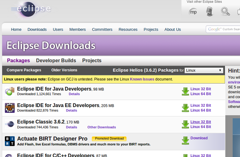Click green download arrow for Eclipse Classic
The image size is (240, 157).
pyautogui.click(x=185, y=124)
